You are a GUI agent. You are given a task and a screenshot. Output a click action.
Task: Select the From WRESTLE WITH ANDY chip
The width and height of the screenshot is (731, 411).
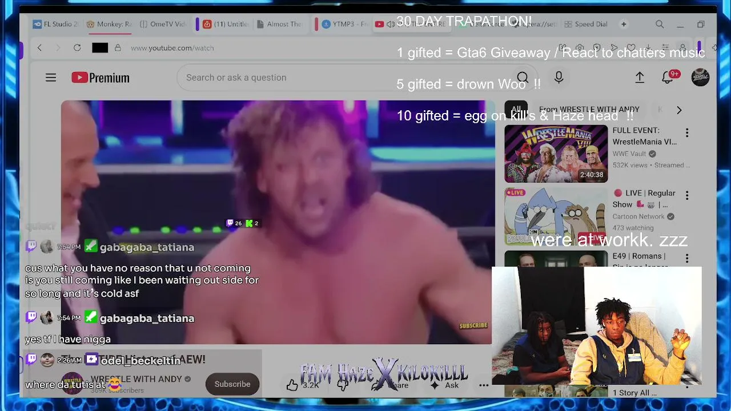589,110
